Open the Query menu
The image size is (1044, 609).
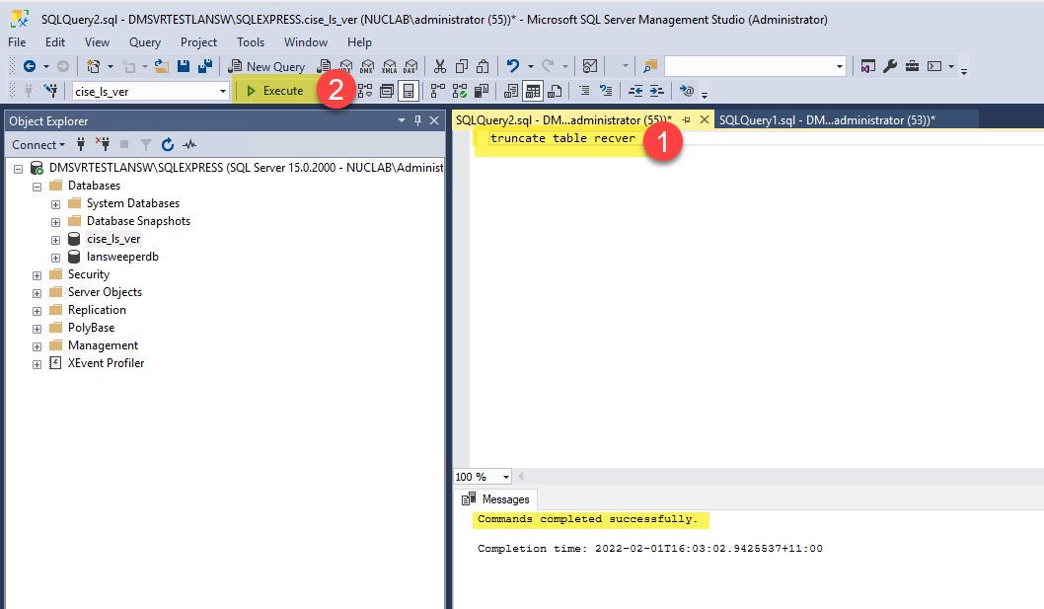point(144,42)
